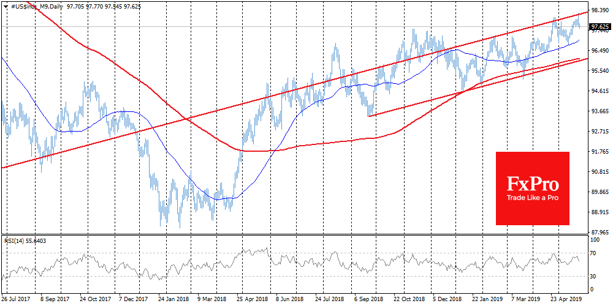Screen dimensions: 613x306
Task: Click the FxPro logo text
Action: (532, 184)
